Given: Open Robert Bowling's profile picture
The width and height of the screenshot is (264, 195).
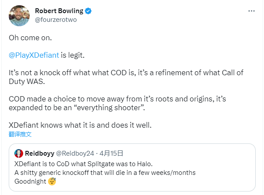Looking at the screenshot, I should click(x=19, y=15).
